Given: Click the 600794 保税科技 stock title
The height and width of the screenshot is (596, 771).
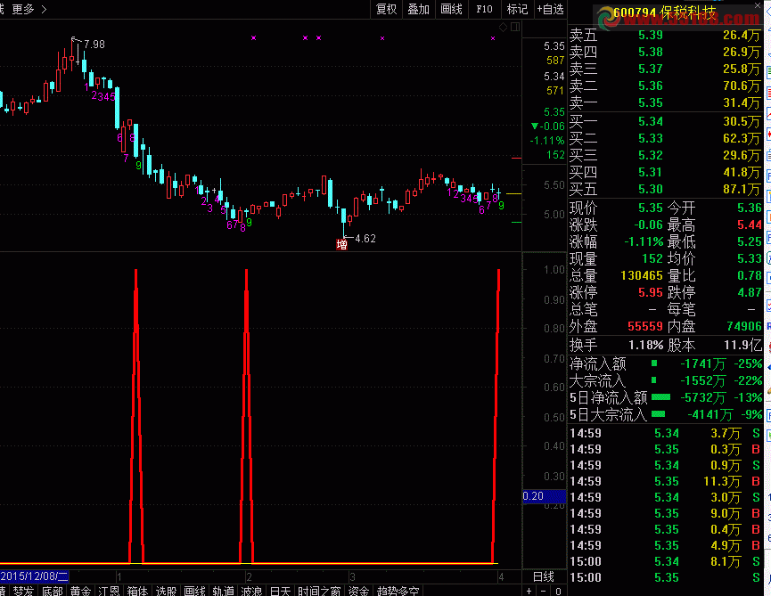Looking at the screenshot, I should [x=664, y=12].
